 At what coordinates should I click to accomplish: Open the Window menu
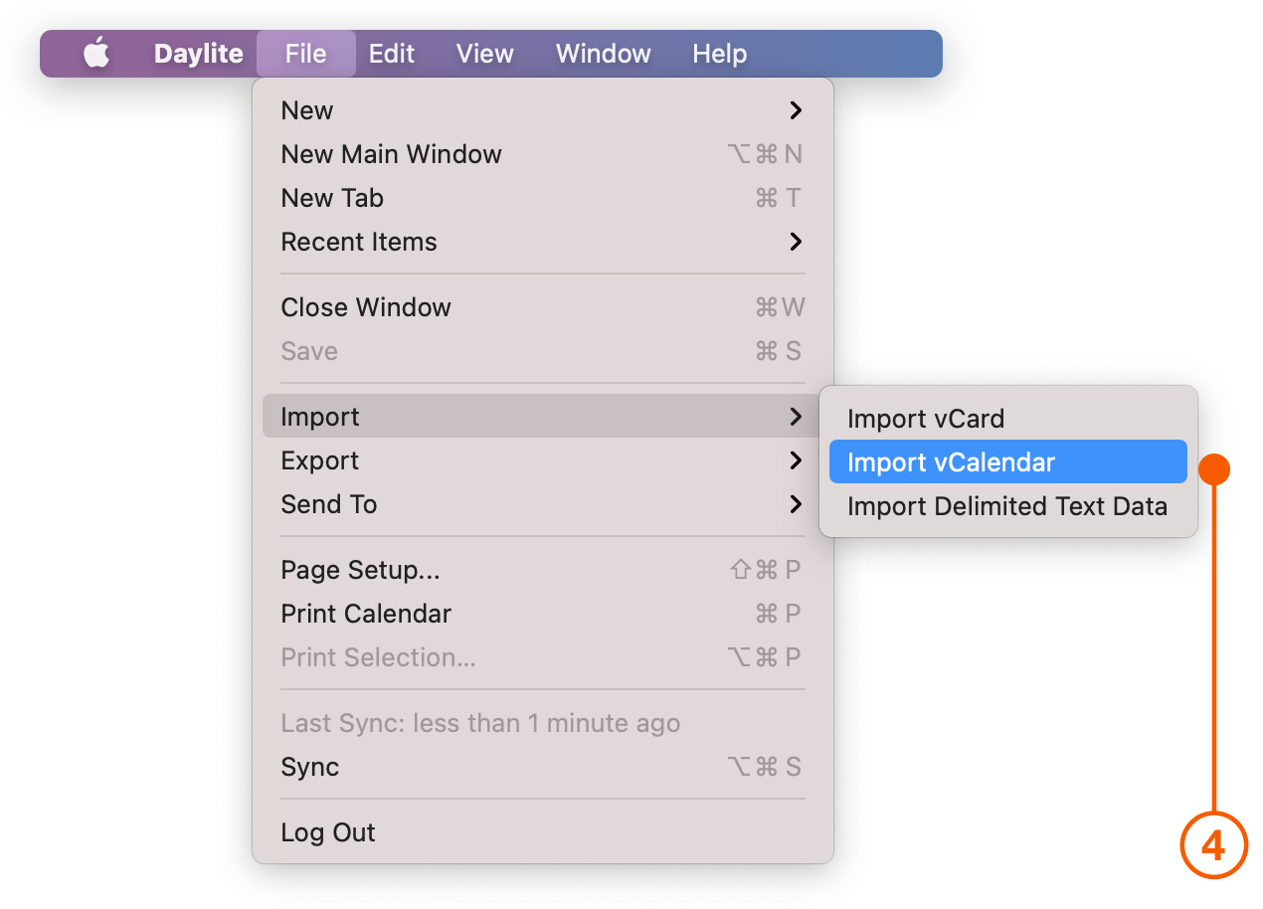(603, 54)
